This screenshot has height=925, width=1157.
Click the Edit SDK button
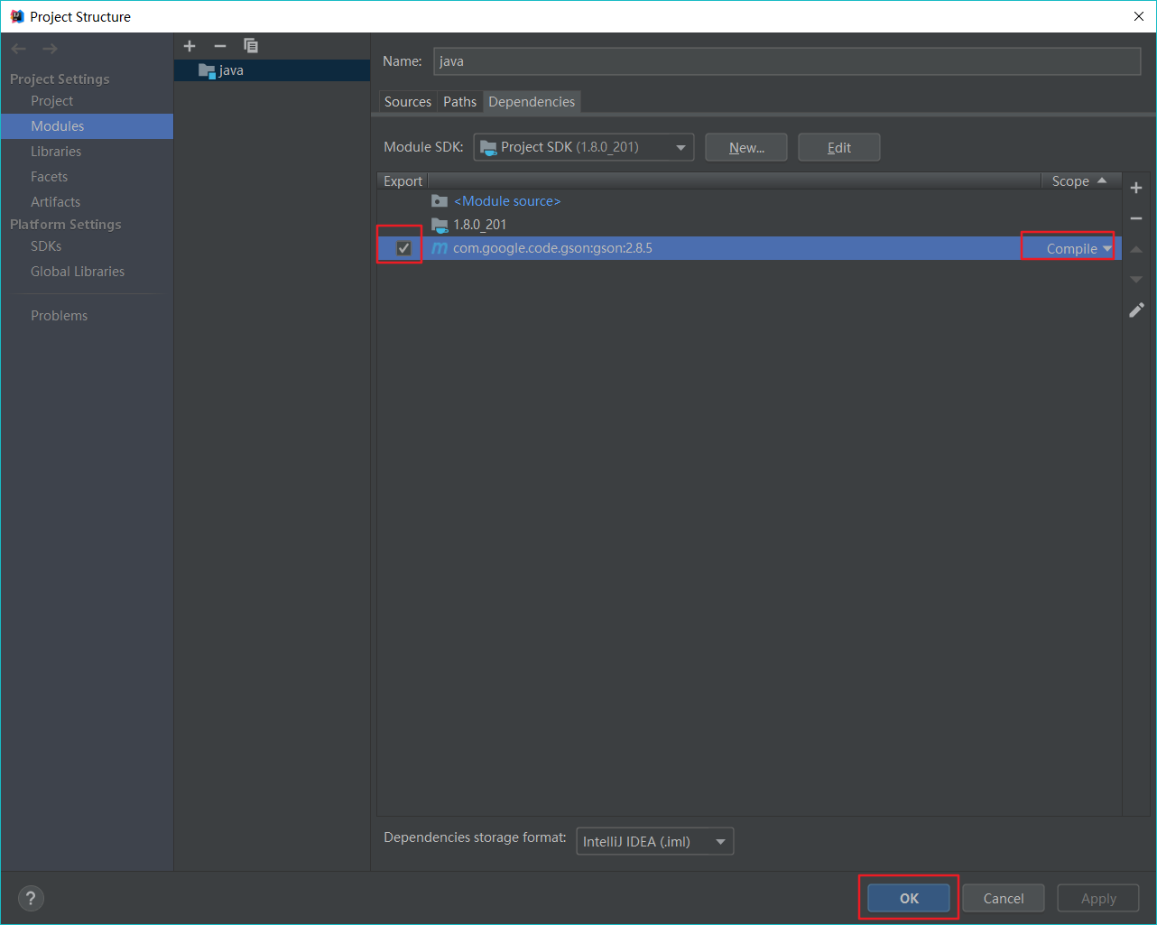(839, 147)
